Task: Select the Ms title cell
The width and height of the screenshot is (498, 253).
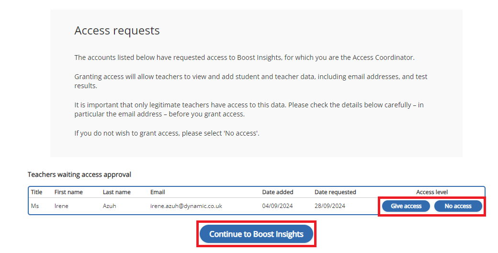Action: (x=34, y=206)
